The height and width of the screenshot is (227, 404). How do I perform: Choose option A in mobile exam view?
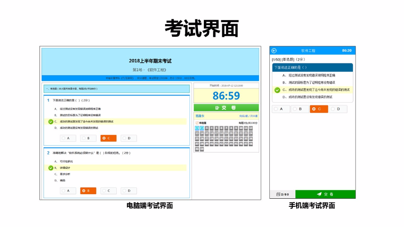point(281,109)
